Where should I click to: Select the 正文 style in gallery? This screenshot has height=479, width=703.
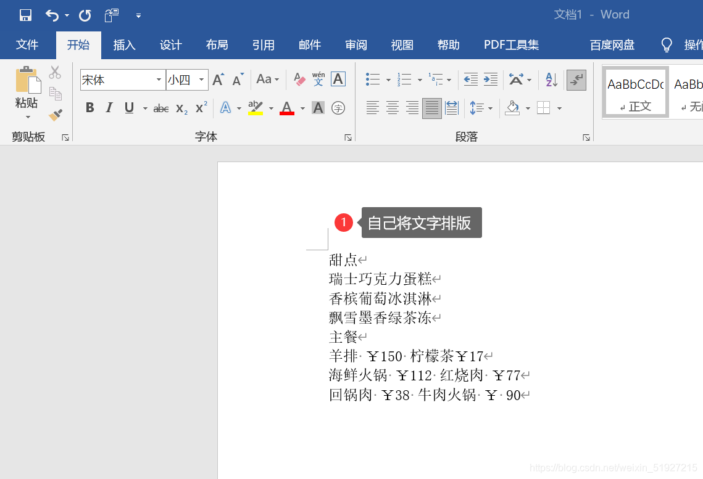point(634,92)
